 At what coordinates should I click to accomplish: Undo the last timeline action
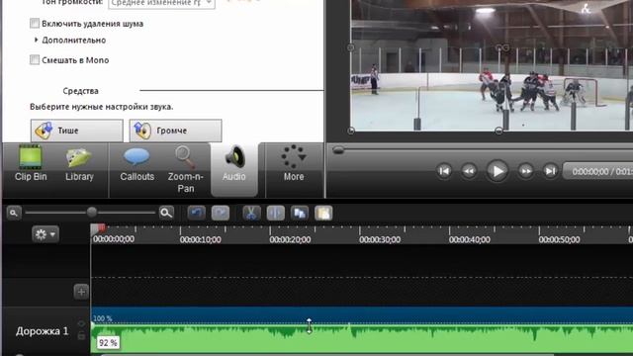coord(196,213)
